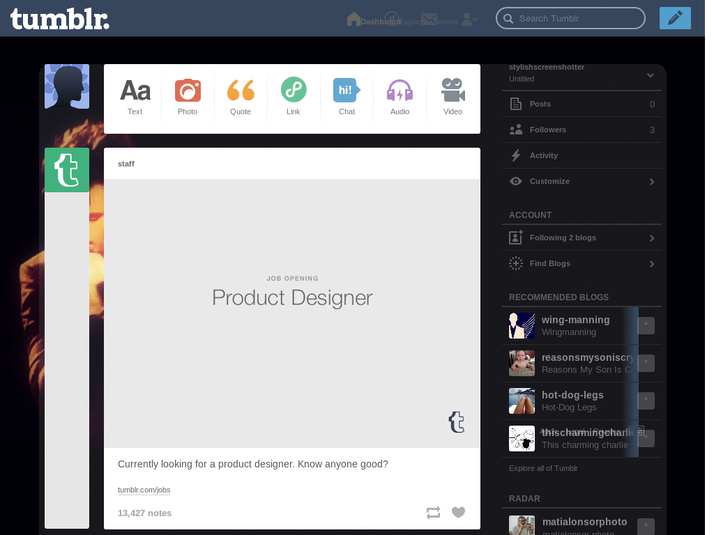Screen dimensions: 714x535
Task: Click the hot-dog-legs blog avatar
Action: click(522, 401)
